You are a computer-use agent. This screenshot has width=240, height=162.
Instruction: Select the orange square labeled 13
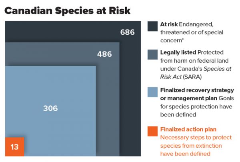tap(14, 147)
